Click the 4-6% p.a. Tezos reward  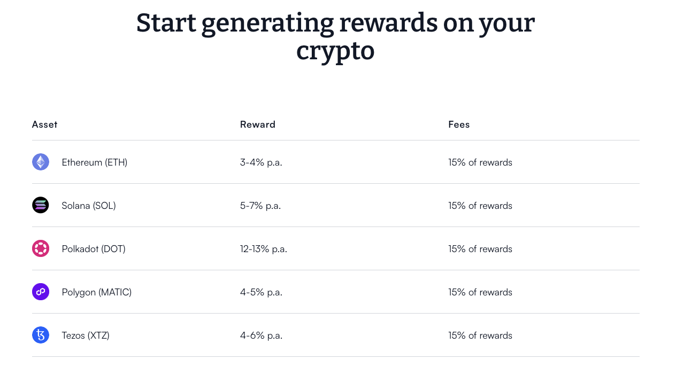pos(261,335)
